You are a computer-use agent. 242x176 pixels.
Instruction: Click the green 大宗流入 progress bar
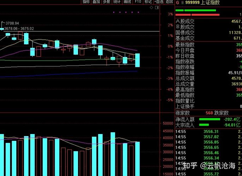(x=204, y=125)
